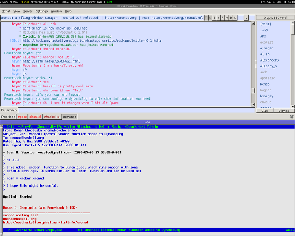
Task: Toggle the I invite-only mode button
Action: click(218, 18)
